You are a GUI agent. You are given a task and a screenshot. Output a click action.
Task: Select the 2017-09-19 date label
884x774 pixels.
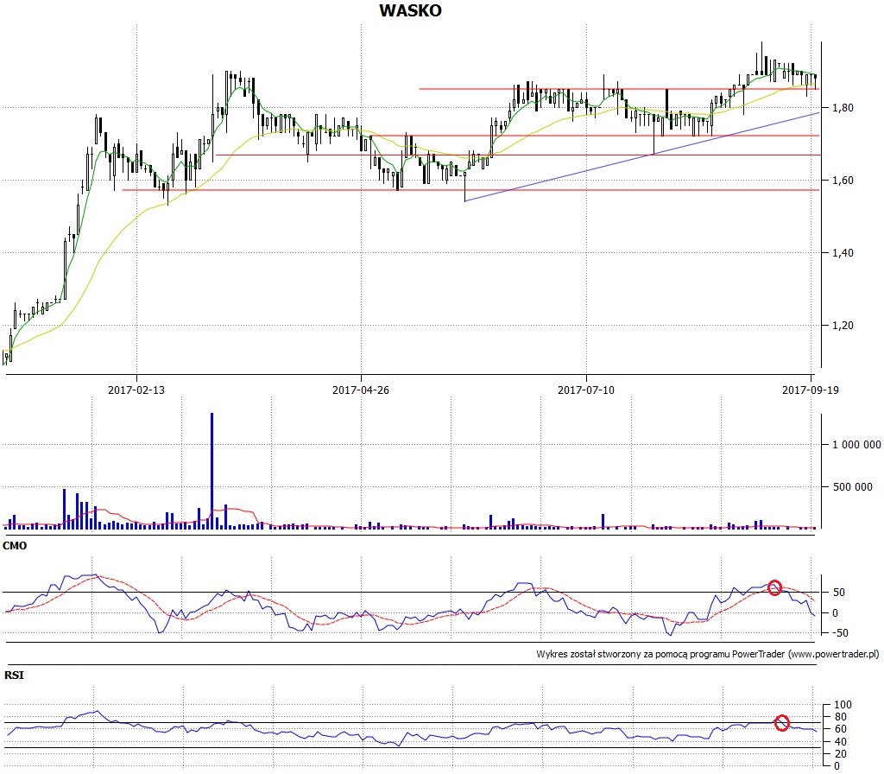810,390
